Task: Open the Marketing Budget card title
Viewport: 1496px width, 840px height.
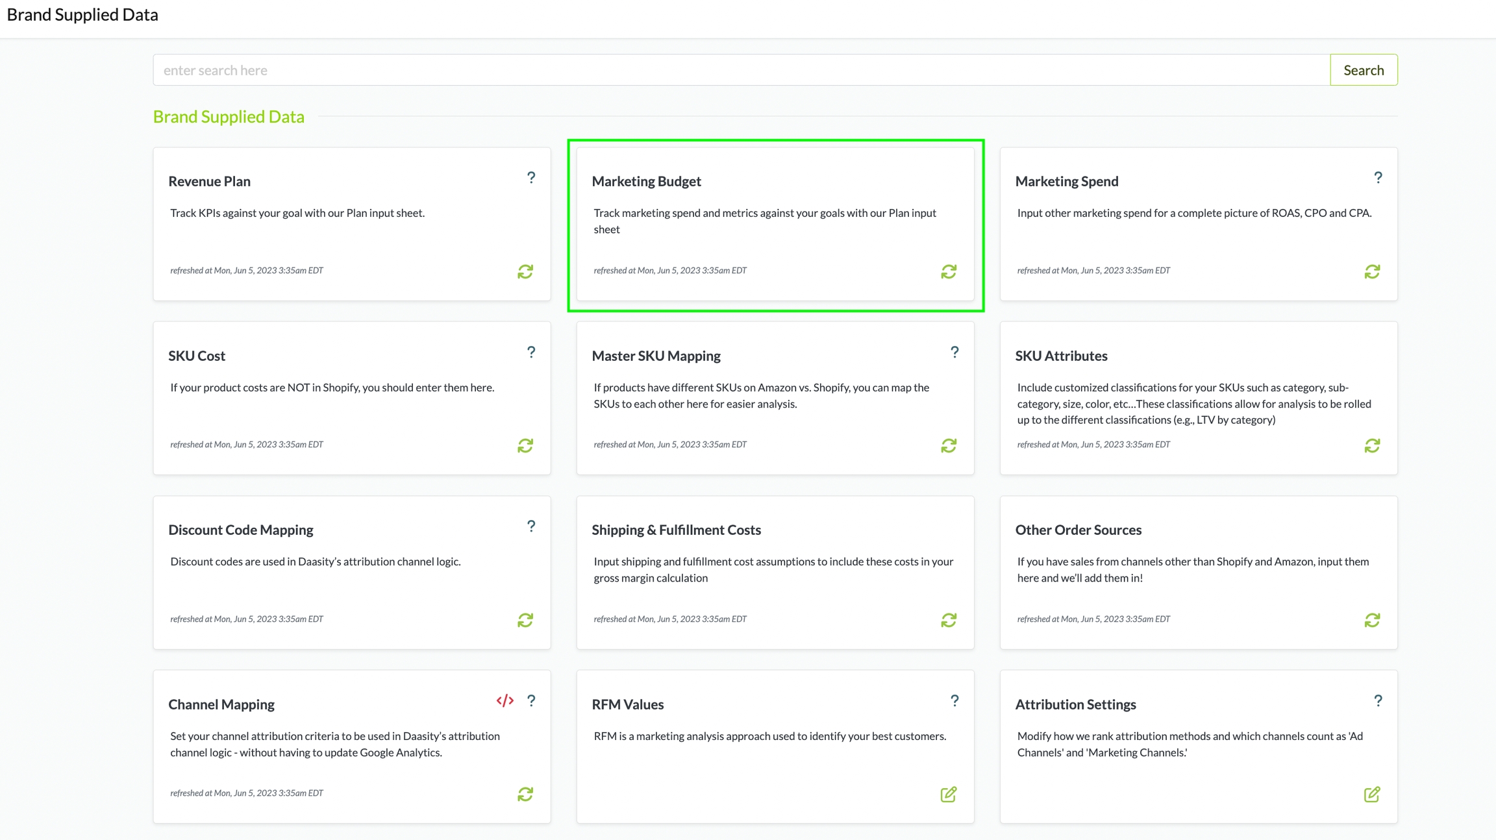Action: pyautogui.click(x=646, y=181)
